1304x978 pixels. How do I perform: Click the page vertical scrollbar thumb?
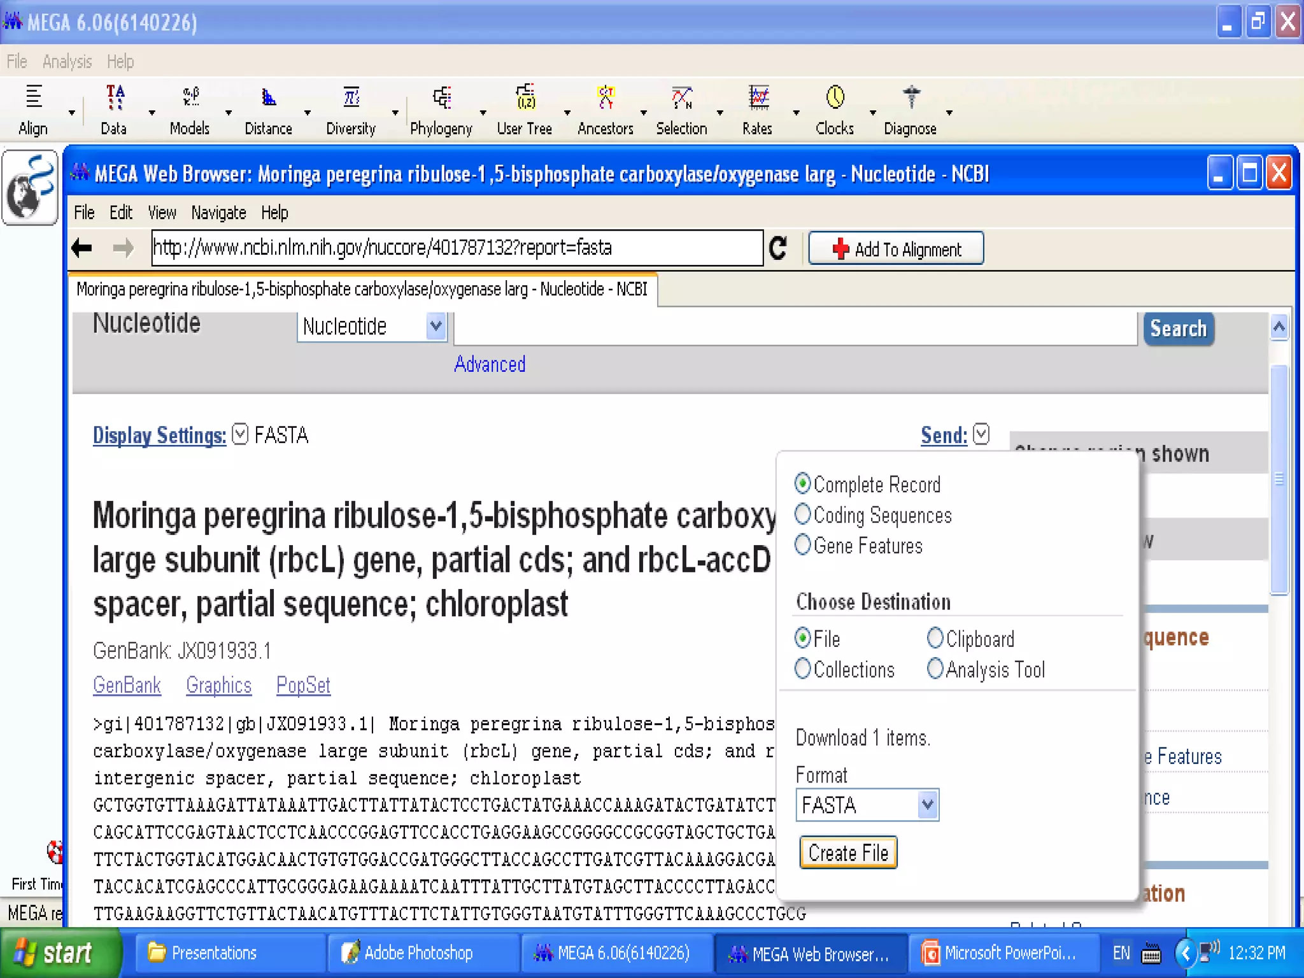click(x=1279, y=480)
